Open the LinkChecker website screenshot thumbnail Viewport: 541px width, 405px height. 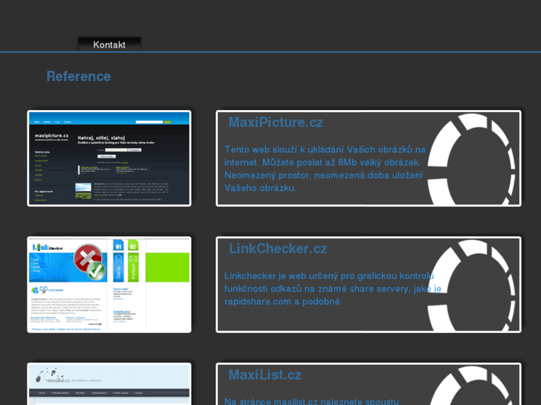[109, 285]
